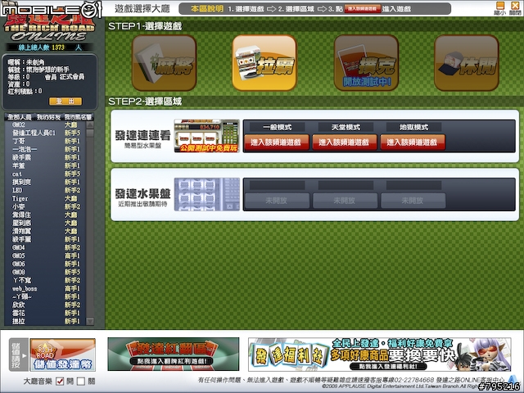Click the red sample button in instructions bar
Image resolution: width=524 pixels, height=393 pixels.
pos(363,9)
